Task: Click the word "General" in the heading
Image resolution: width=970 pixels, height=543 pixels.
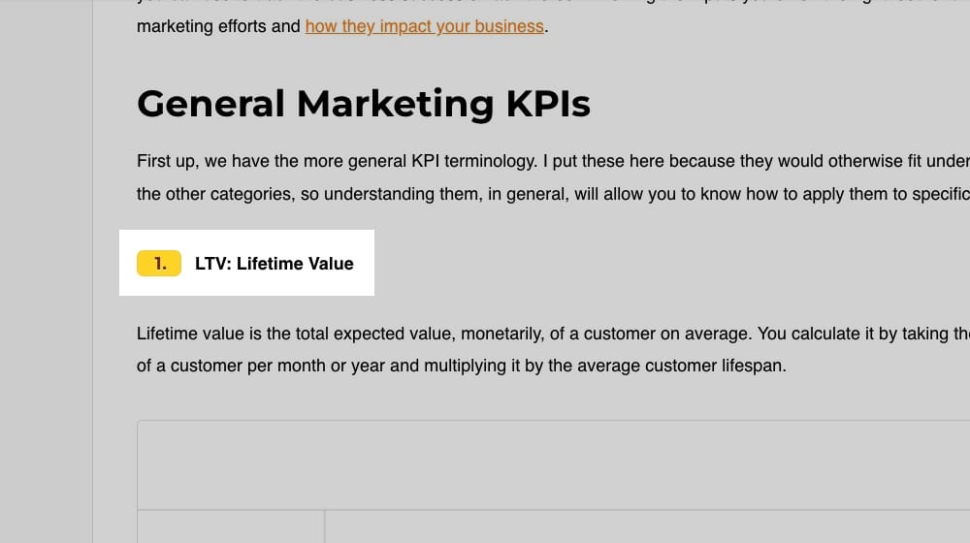Action: click(210, 103)
